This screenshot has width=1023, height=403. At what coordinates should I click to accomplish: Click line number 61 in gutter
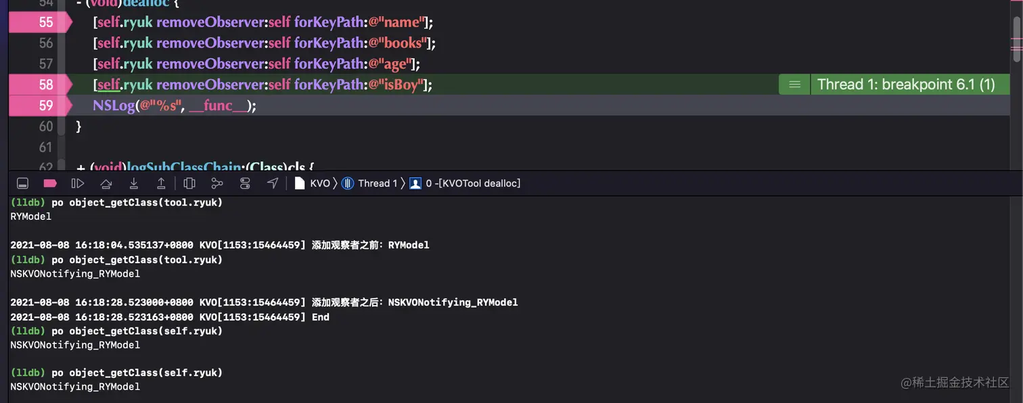coord(45,147)
